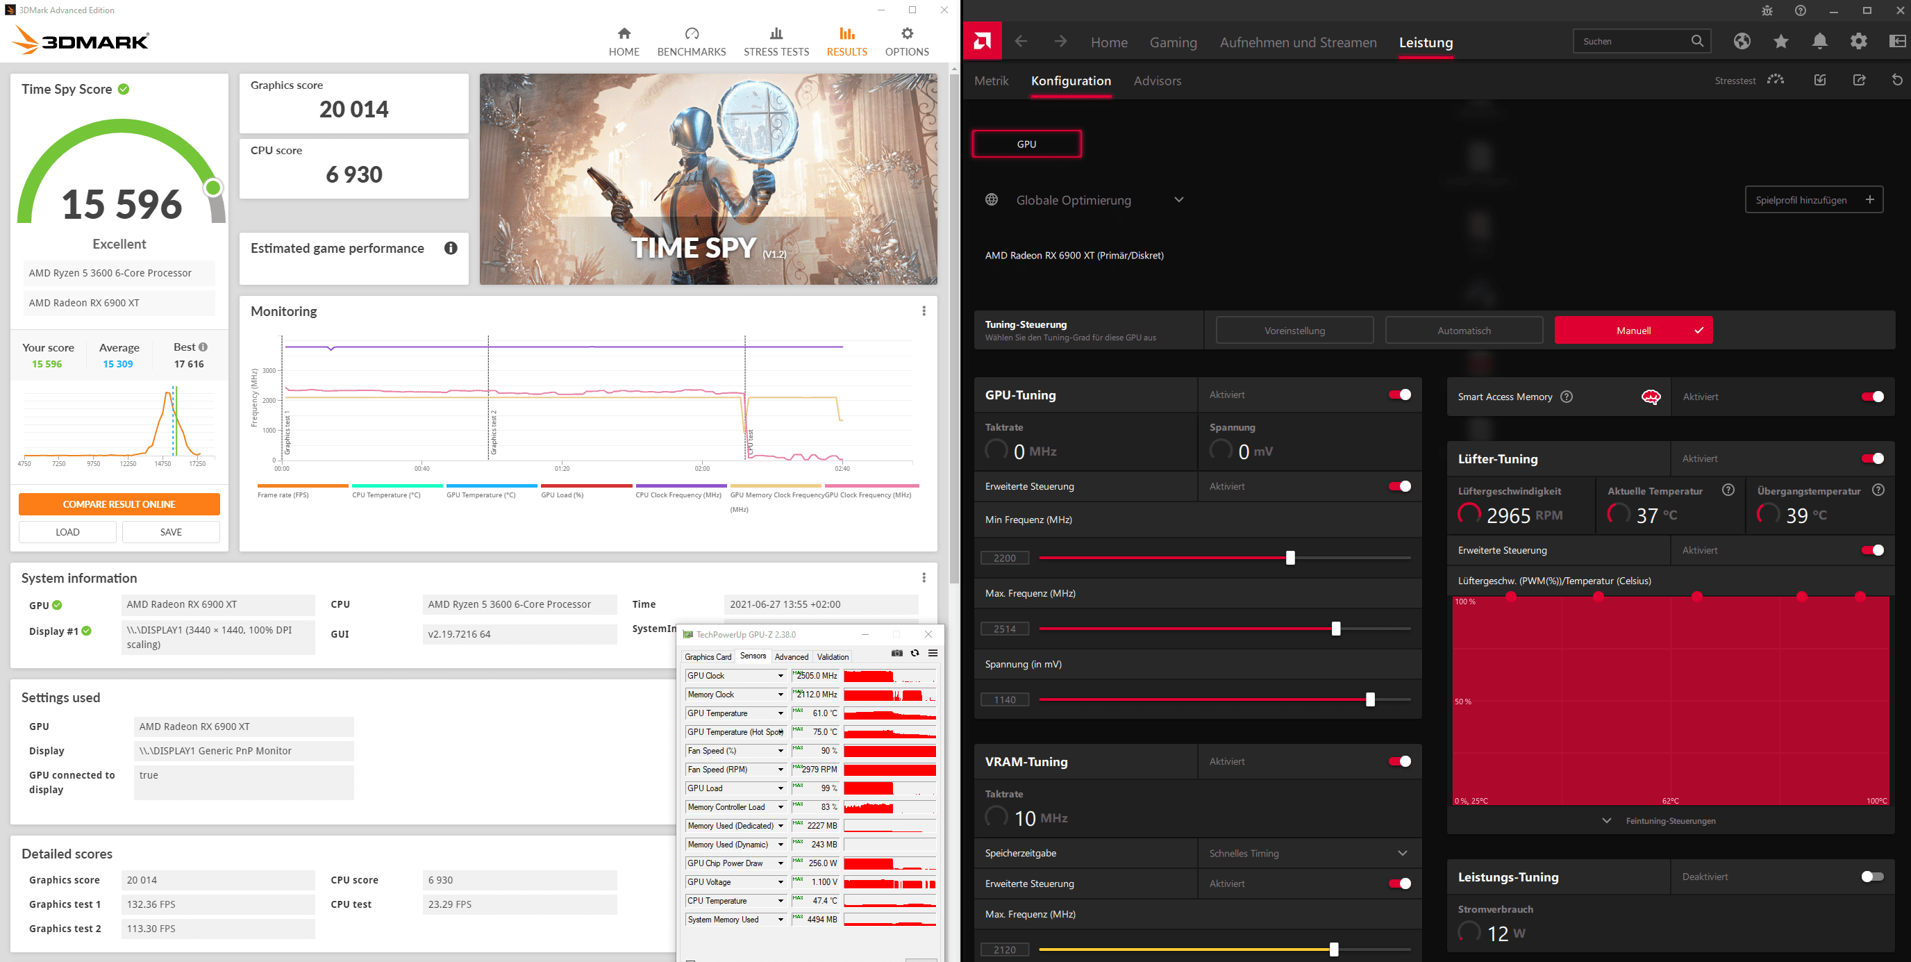Switch to Advisors tab in Radeon Software
Image resolution: width=1911 pixels, height=962 pixels.
(1158, 81)
